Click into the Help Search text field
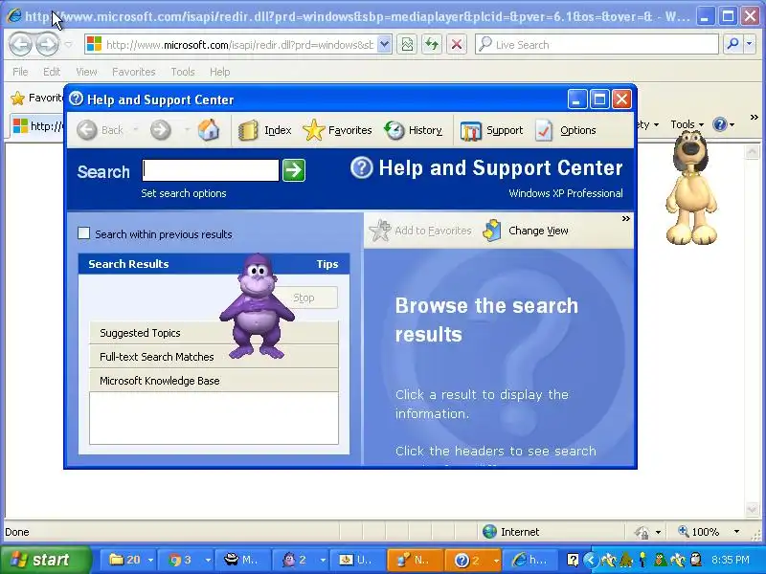Image resolution: width=766 pixels, height=574 pixels. coord(211,170)
